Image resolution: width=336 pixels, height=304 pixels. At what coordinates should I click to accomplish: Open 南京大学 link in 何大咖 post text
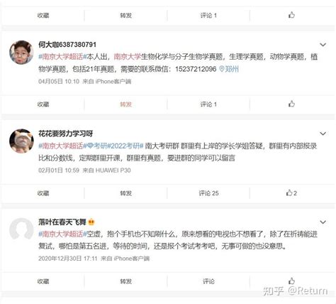[x=128, y=57]
